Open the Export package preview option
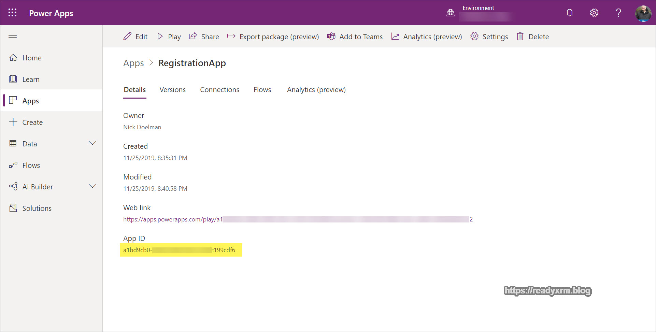This screenshot has width=656, height=332. click(x=273, y=37)
